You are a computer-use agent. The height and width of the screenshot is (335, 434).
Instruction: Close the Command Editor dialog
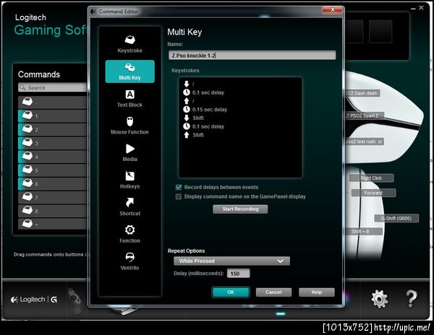332,10
